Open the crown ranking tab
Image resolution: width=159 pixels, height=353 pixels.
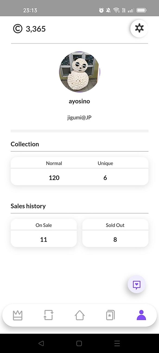click(x=18, y=315)
